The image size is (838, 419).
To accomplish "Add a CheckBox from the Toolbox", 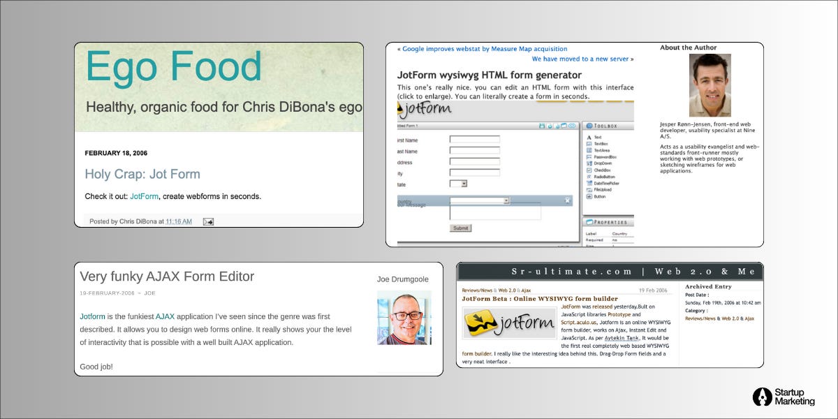I will (x=598, y=170).
